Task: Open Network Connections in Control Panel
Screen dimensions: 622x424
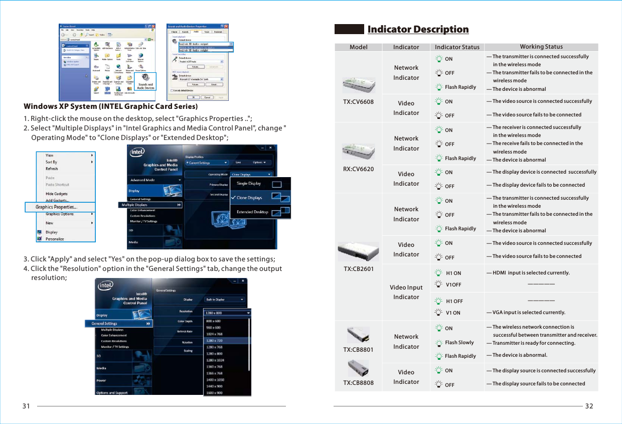Action: point(118,67)
